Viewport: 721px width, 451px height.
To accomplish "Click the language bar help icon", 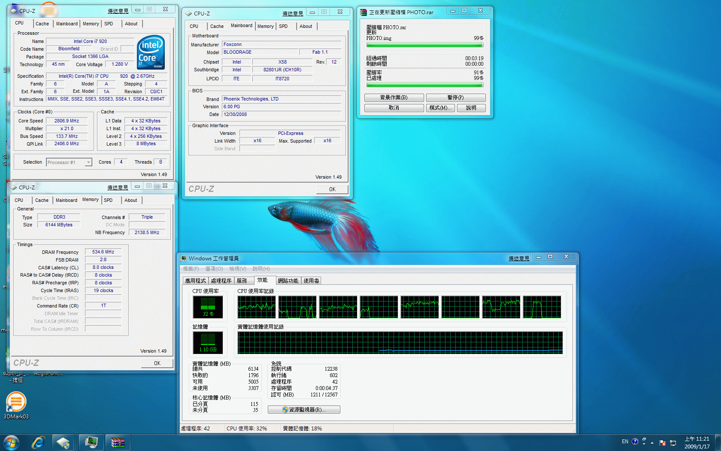I will pos(635,442).
